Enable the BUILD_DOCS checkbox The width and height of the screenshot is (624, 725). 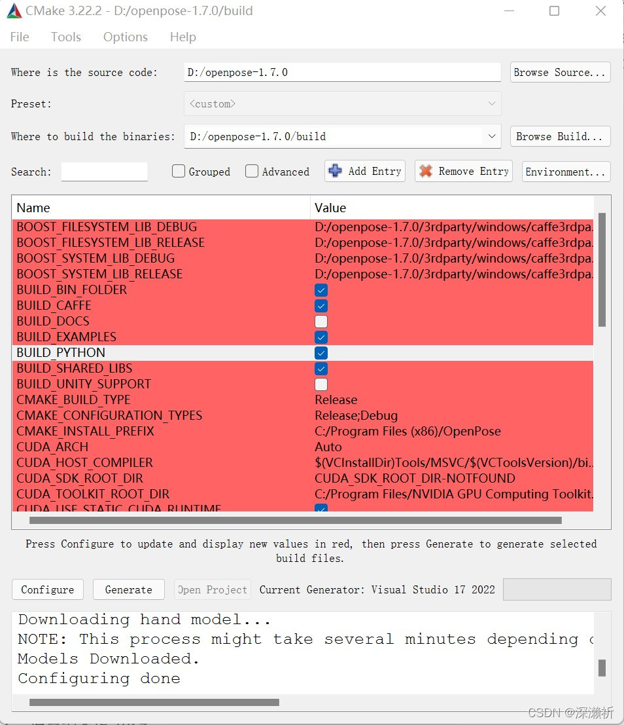point(321,321)
